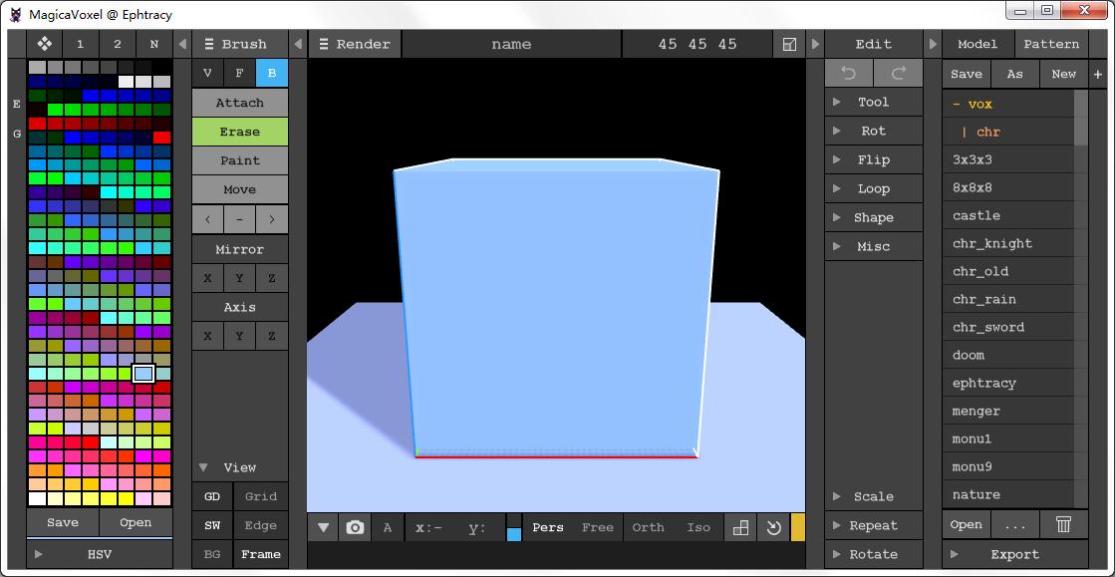The width and height of the screenshot is (1115, 577).
Task: Click the stacked cubes icon in view bar
Action: pos(740,528)
